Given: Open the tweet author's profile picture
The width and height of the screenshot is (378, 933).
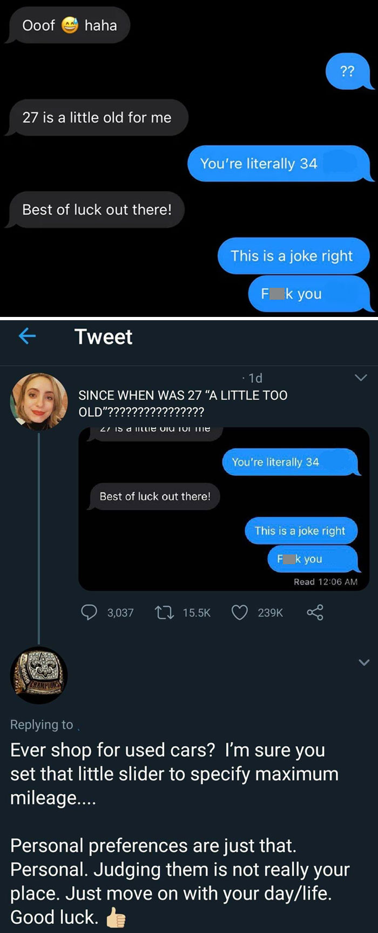Looking at the screenshot, I should 39,401.
